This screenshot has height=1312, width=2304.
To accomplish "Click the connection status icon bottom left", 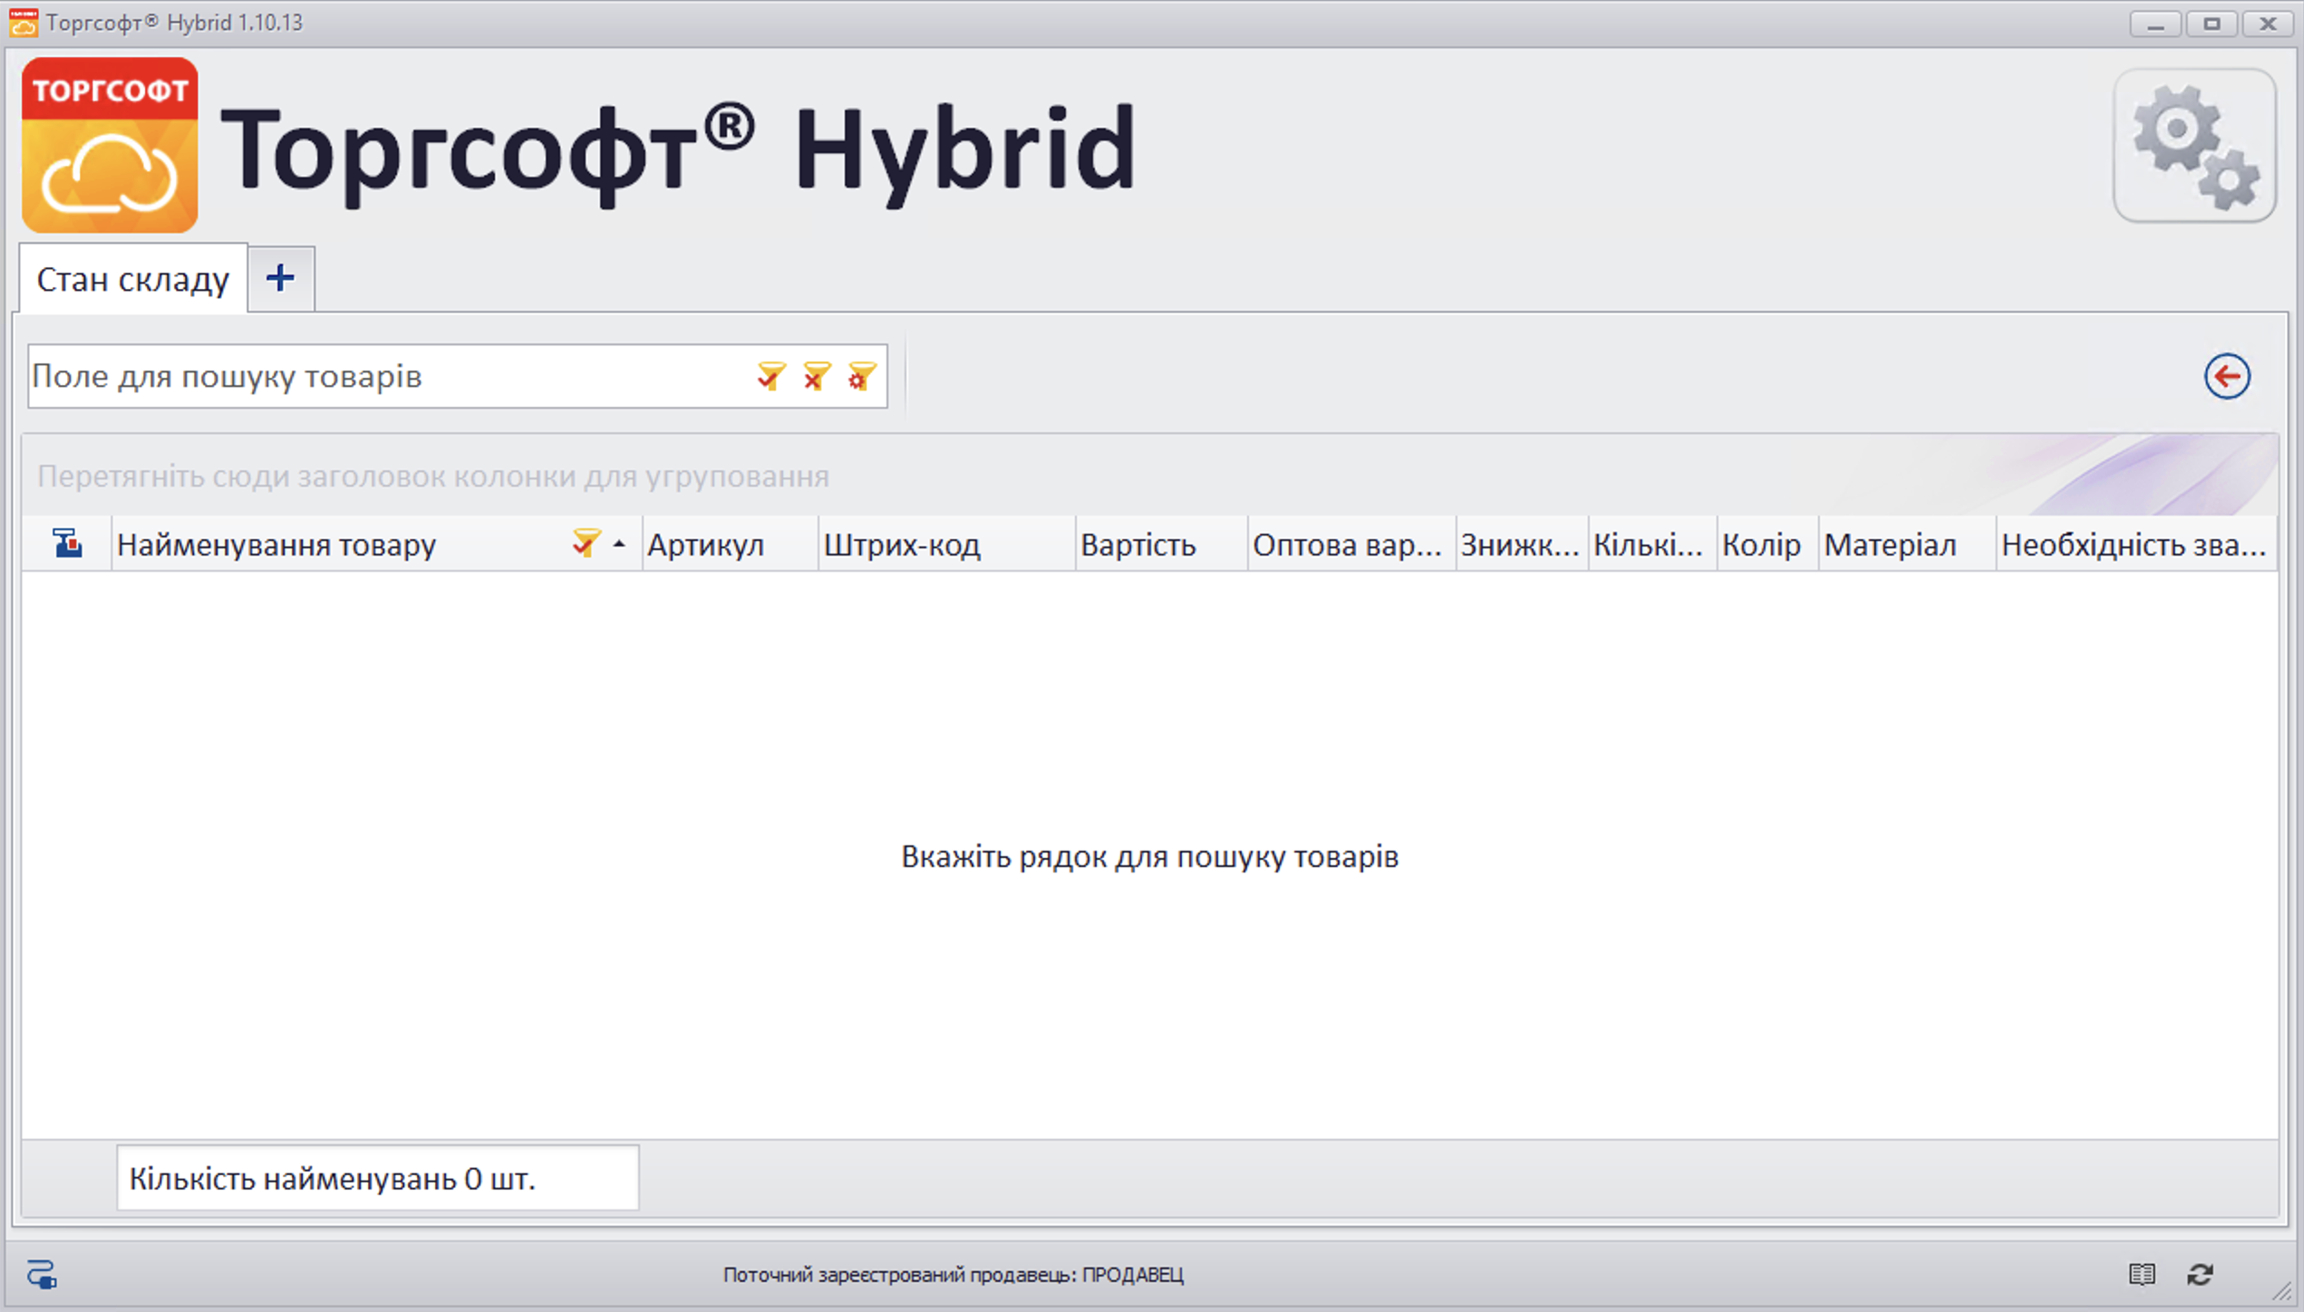I will [42, 1274].
